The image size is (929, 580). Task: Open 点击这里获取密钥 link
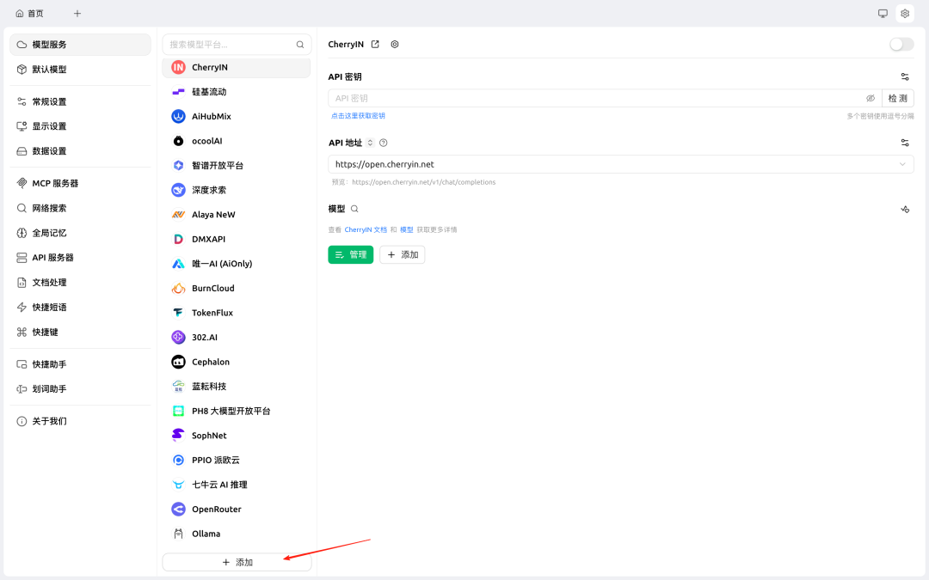(x=358, y=116)
